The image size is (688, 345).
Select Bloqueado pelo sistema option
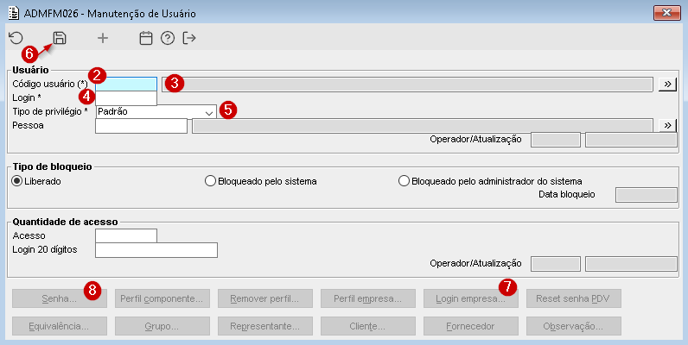click(210, 181)
